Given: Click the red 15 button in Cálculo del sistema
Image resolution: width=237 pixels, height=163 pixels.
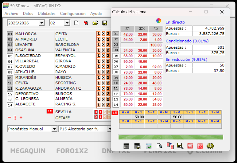Looking at the screenshot, I should (x=115, y=113).
